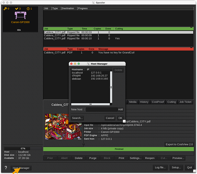Image resolution: width=197 pixels, height=174 pixels.
Task: Select debian host in Host Manager
Action: (x=76, y=79)
